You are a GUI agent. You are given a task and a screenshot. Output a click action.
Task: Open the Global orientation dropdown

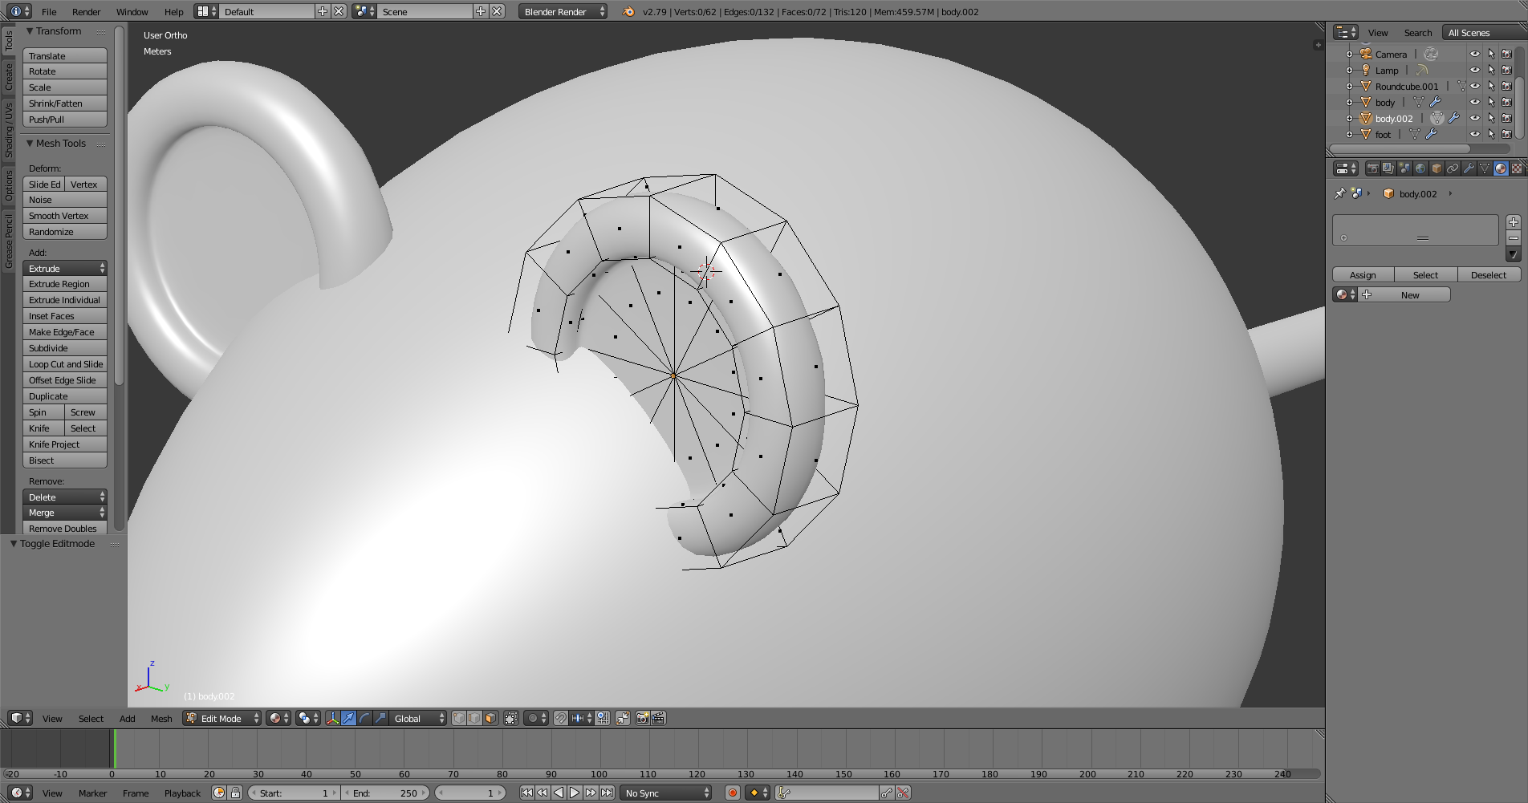click(417, 719)
